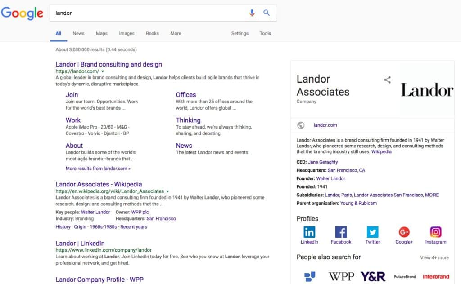Expand dropdown arrow next to Wikipedia URL
This screenshot has height=284, width=461.
167,191
